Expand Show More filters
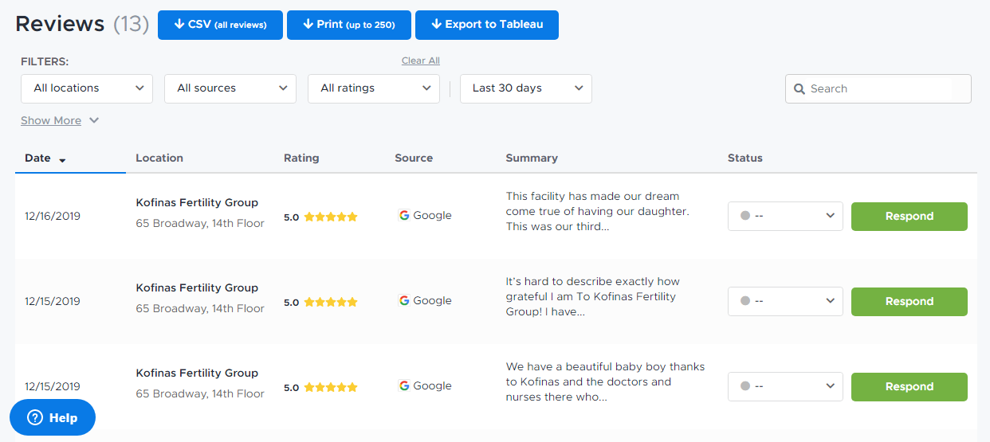The image size is (990, 442). (x=60, y=121)
